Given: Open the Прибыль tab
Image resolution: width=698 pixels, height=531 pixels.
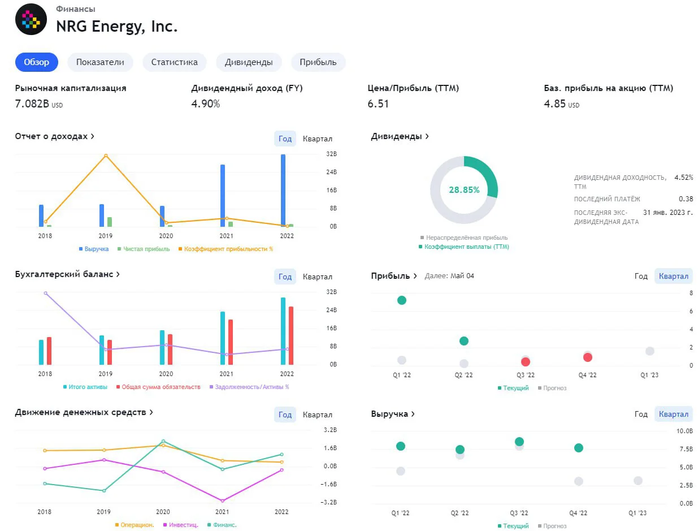Looking at the screenshot, I should [x=318, y=62].
